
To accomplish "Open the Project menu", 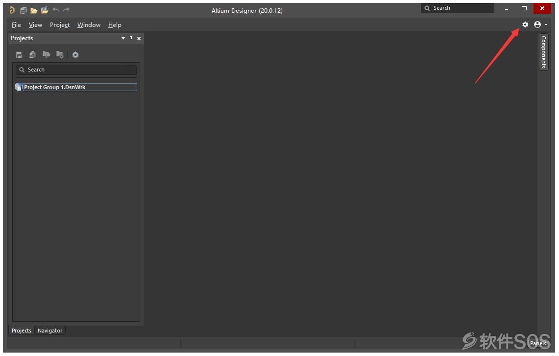I will click(60, 25).
